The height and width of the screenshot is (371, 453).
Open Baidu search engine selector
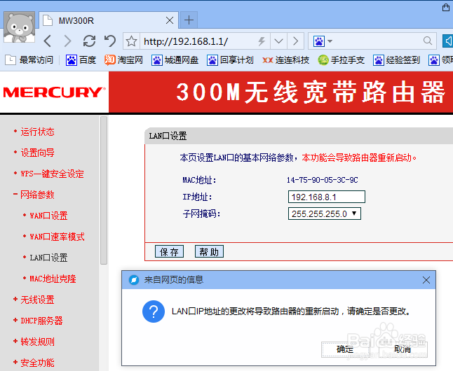pos(323,41)
